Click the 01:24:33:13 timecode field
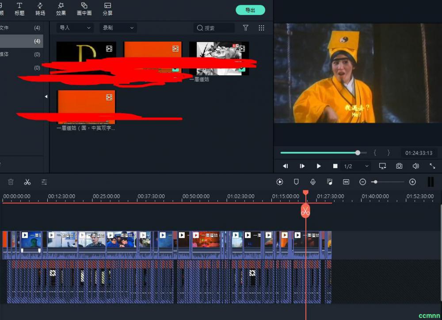Viewport: 442px width, 320px height. tap(419, 153)
